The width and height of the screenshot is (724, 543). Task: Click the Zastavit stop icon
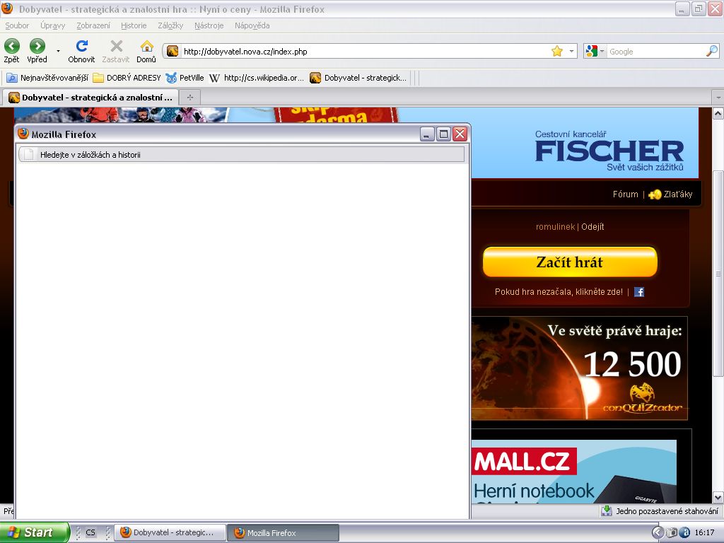point(117,46)
